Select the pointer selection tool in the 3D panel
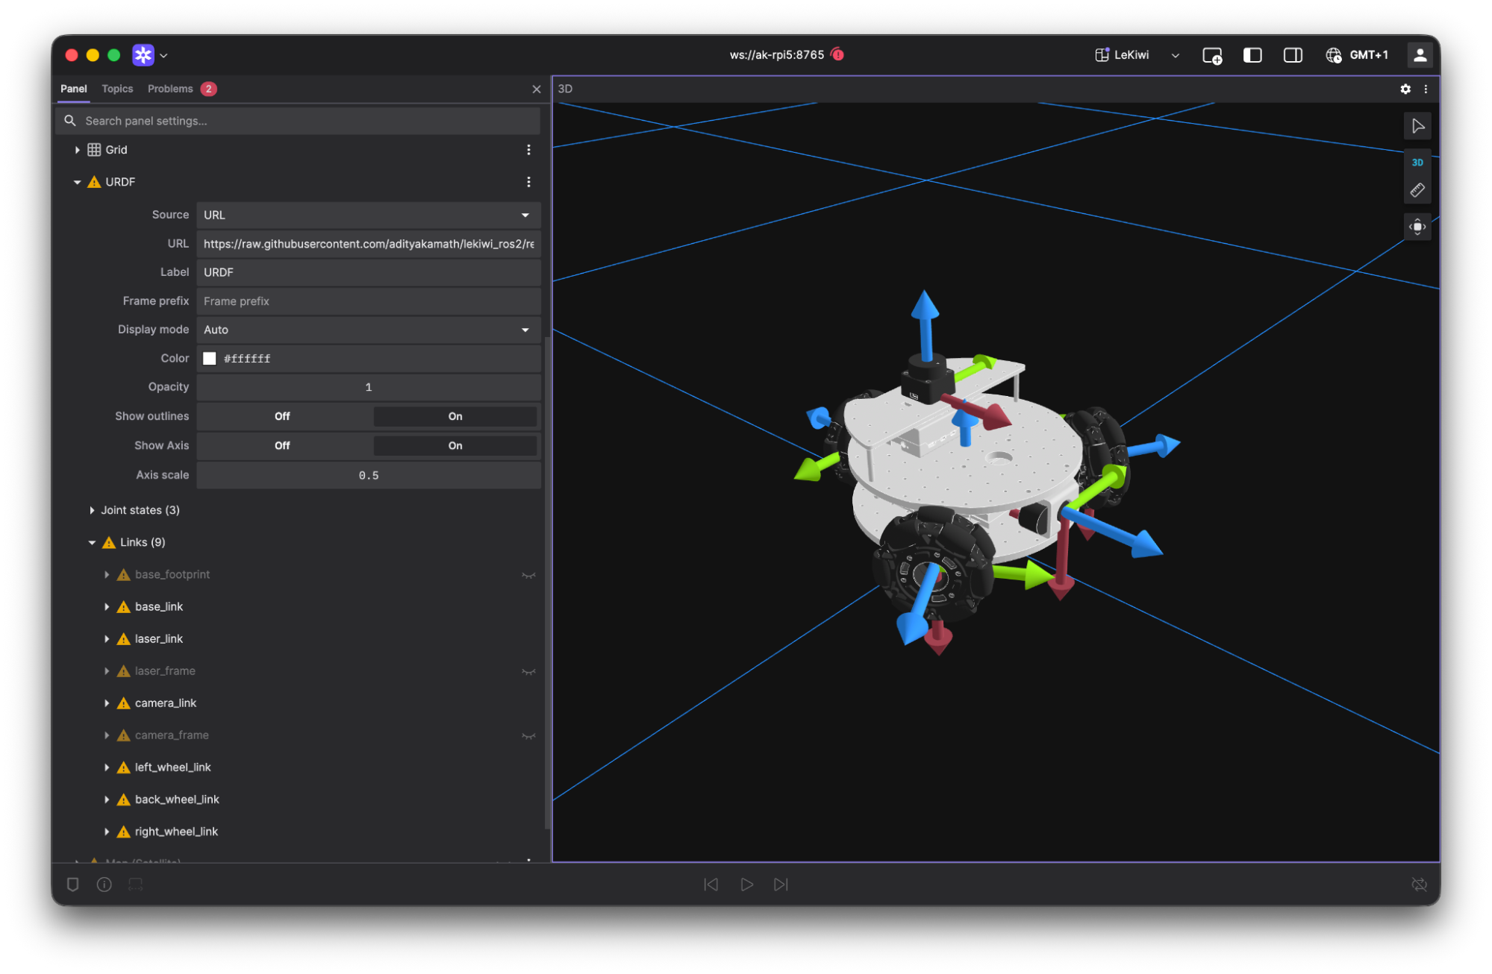 [x=1417, y=126]
